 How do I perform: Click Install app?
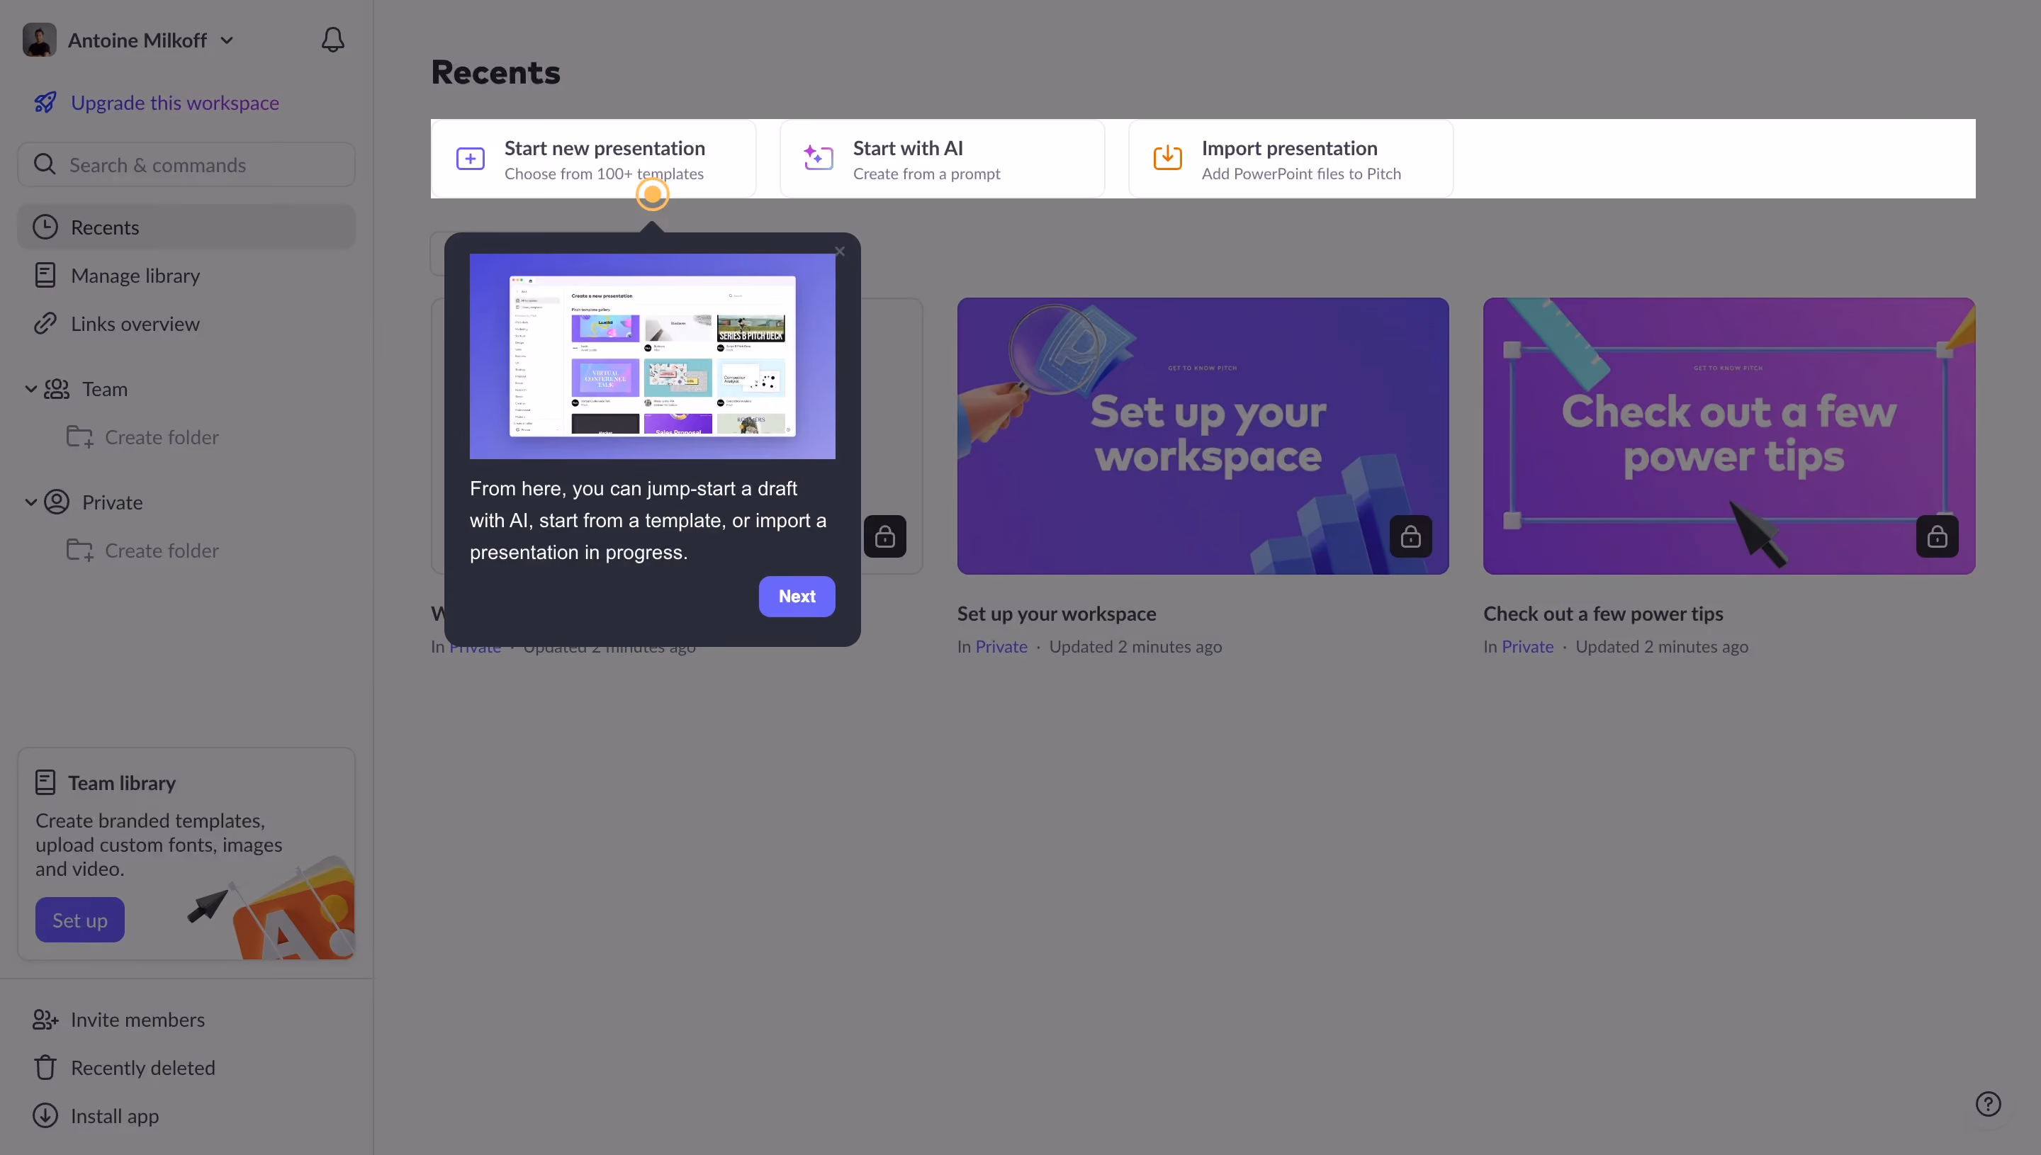(x=96, y=1116)
